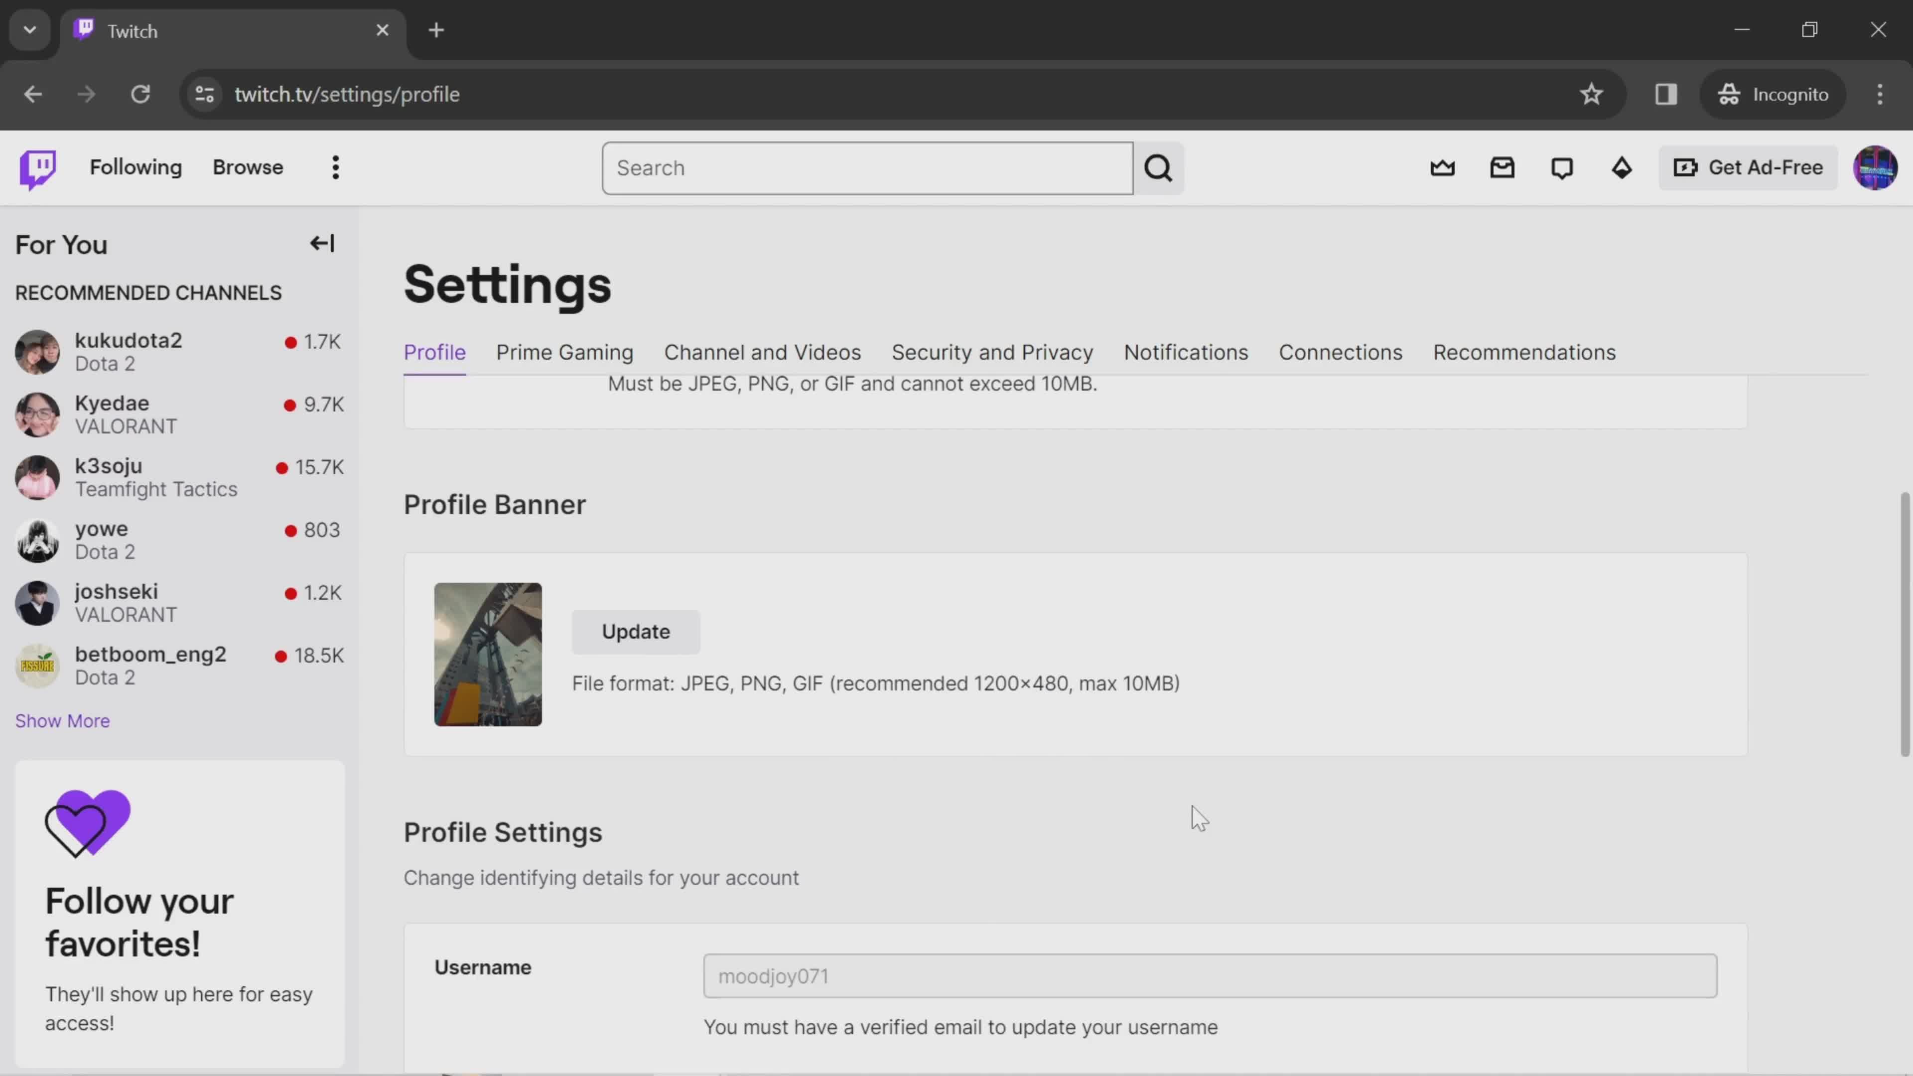Click the search magnifier button
Image resolution: width=1913 pixels, height=1076 pixels.
[x=1158, y=168]
